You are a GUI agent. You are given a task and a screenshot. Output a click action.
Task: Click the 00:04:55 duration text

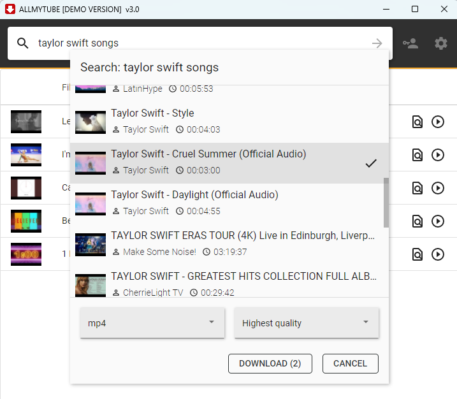pyautogui.click(x=203, y=211)
